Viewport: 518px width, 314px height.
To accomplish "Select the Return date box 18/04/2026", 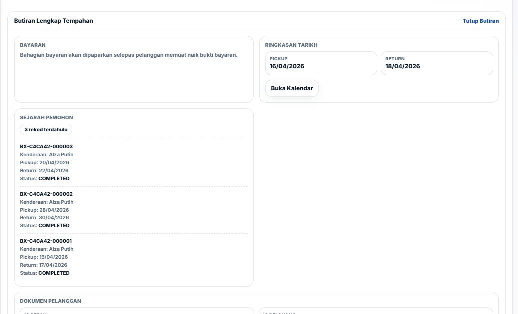I will point(436,63).
